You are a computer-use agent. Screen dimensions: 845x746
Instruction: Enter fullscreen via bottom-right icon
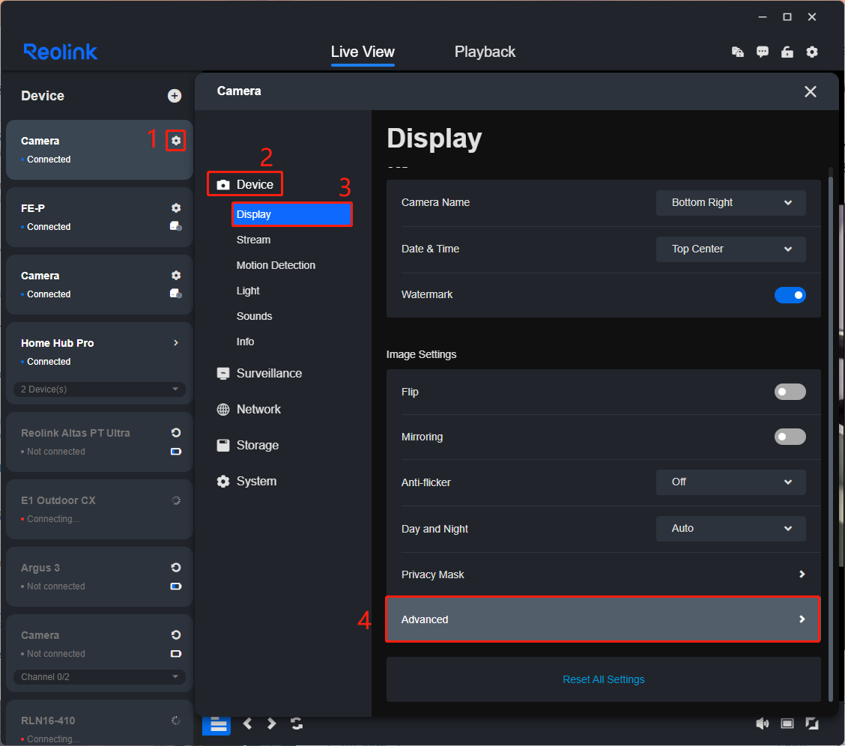pos(812,724)
